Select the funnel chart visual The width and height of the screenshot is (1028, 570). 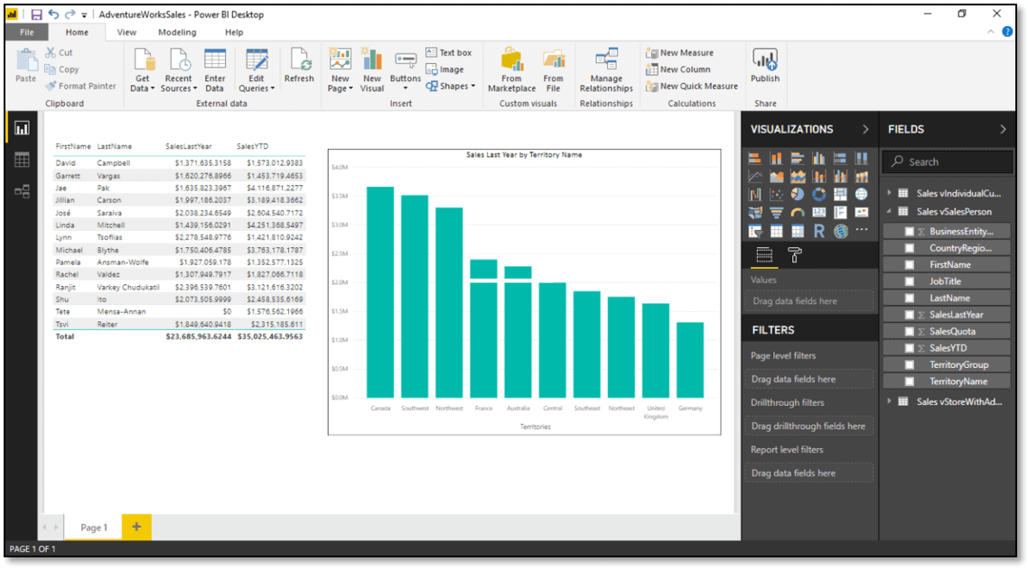(776, 213)
